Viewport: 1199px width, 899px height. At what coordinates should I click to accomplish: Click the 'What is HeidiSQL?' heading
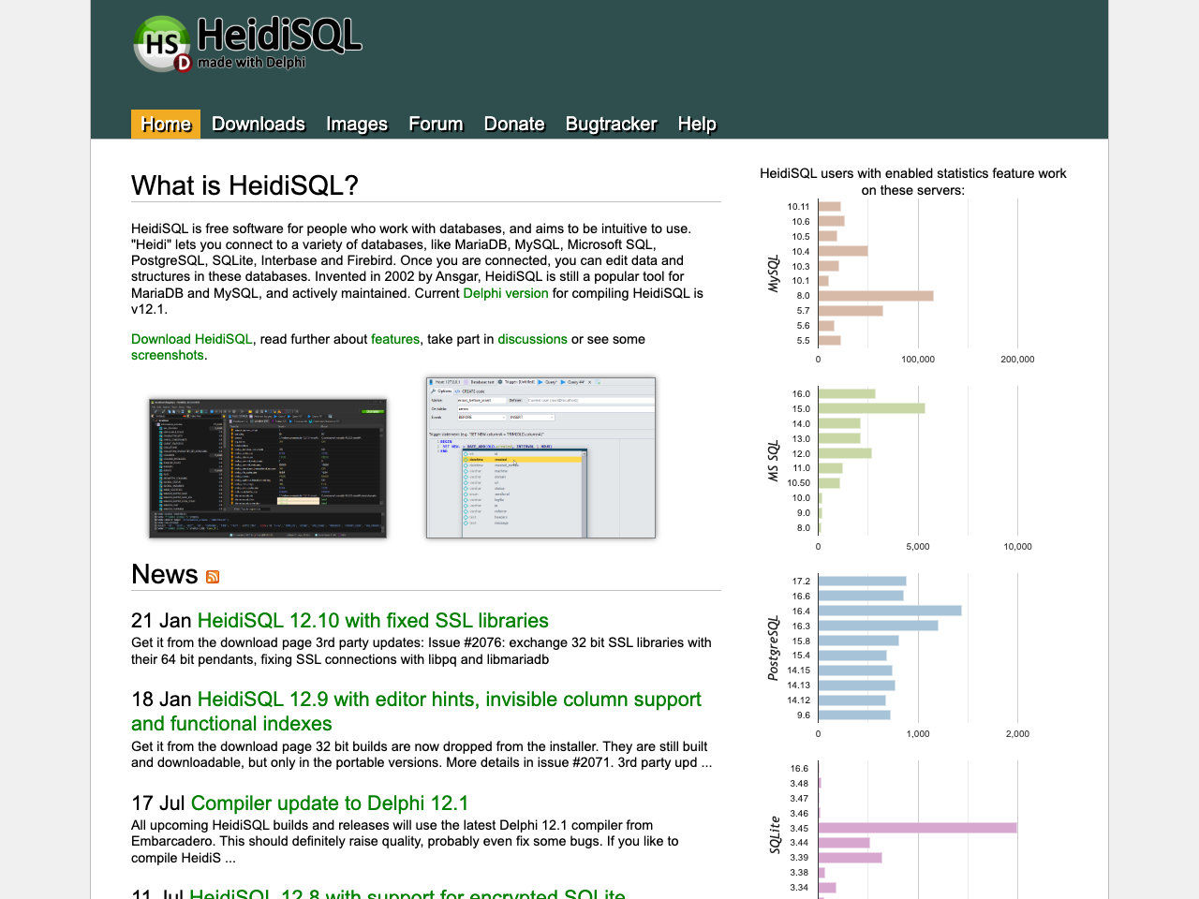244,185
